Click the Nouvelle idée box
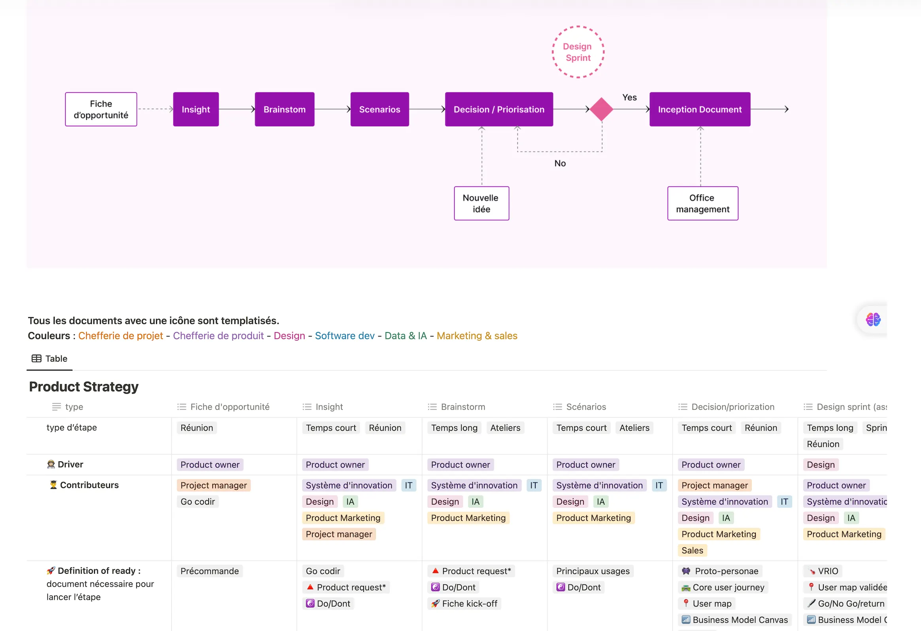Screen dimensions: 921x631 [x=481, y=203]
